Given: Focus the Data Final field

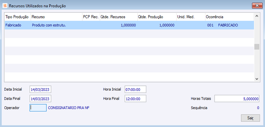Looking at the screenshot, I should [x=40, y=99].
